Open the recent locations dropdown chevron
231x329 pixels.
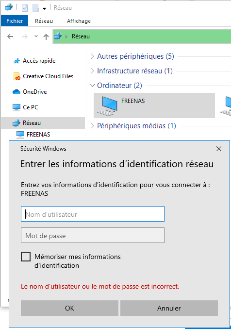point(36,36)
